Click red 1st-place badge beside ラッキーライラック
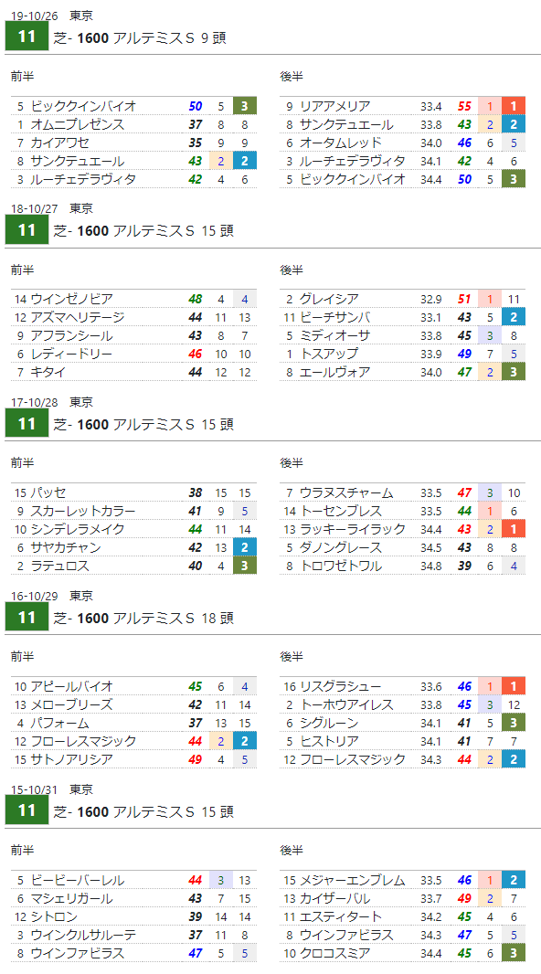 point(513,529)
